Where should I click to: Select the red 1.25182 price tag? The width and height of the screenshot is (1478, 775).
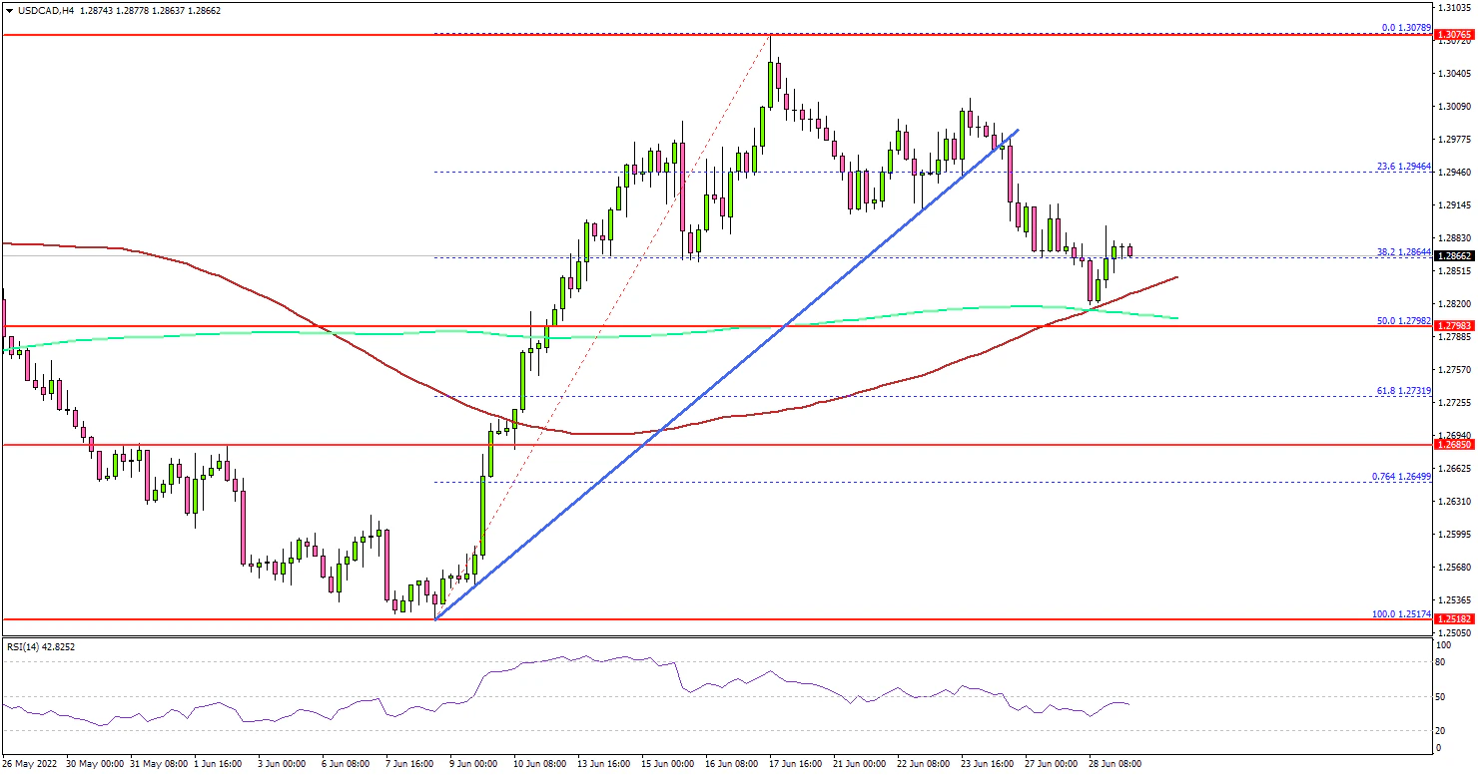coord(1454,619)
